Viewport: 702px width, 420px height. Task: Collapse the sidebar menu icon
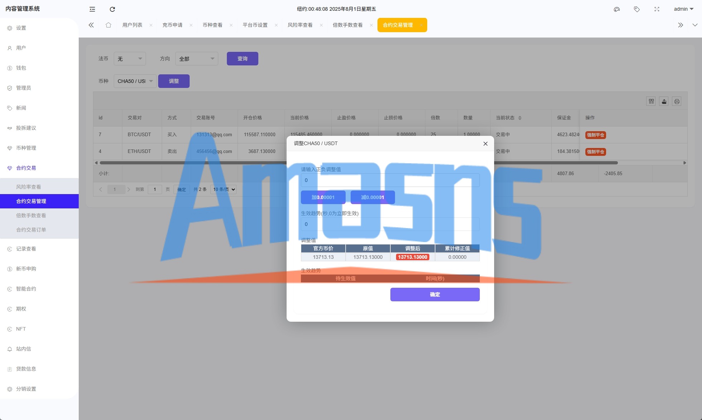(92, 9)
